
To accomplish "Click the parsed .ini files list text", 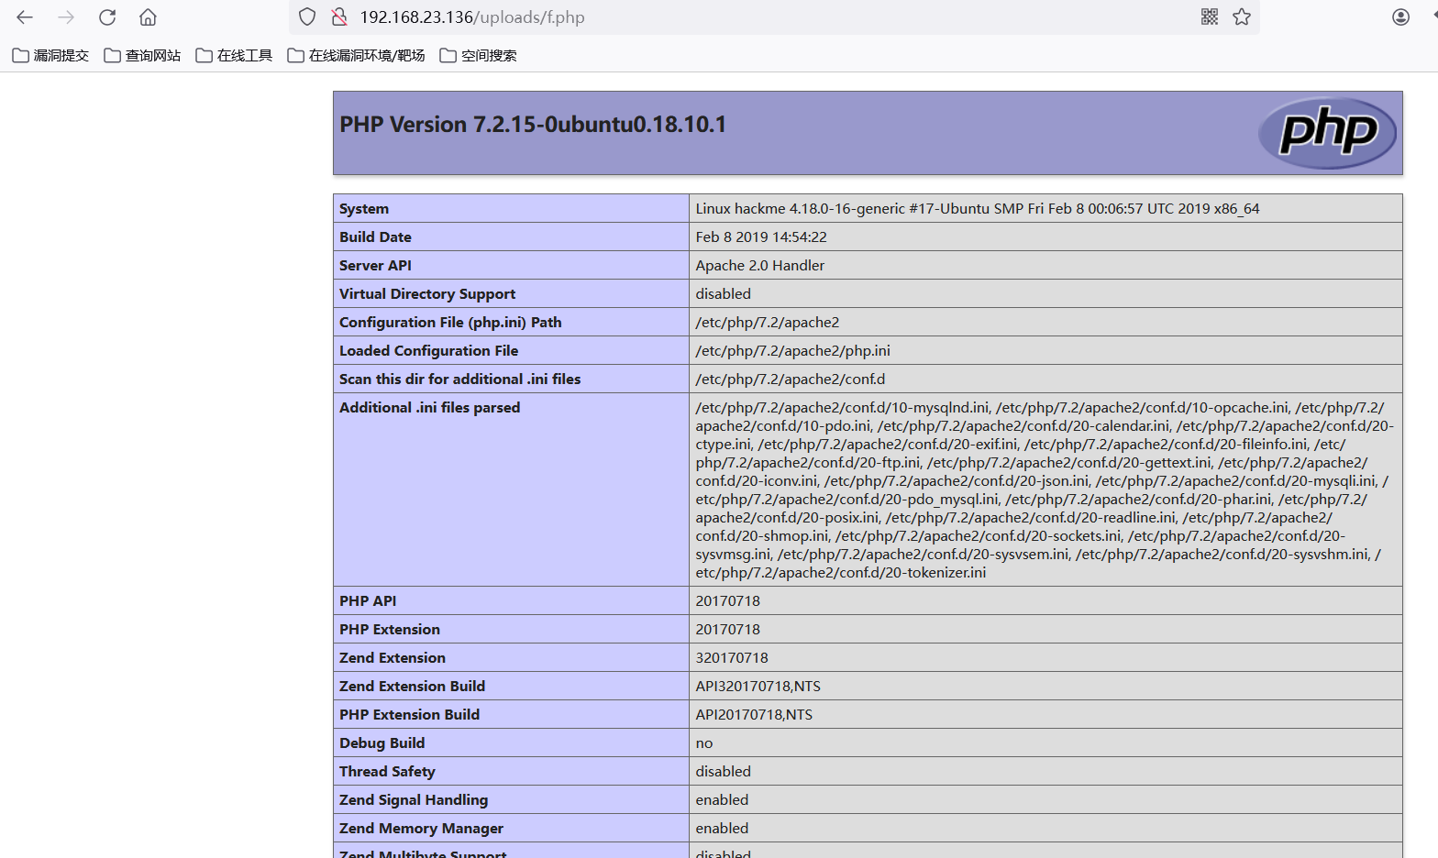I will (x=1045, y=490).
